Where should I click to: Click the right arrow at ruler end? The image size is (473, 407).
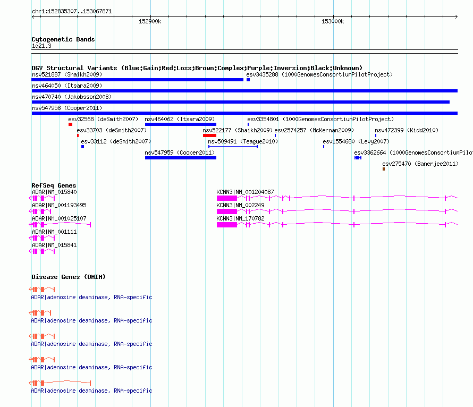click(x=457, y=17)
